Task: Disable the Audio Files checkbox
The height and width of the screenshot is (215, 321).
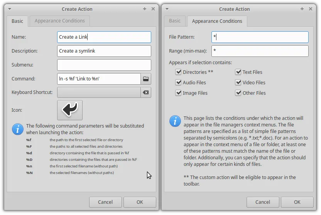Action: click(x=178, y=82)
